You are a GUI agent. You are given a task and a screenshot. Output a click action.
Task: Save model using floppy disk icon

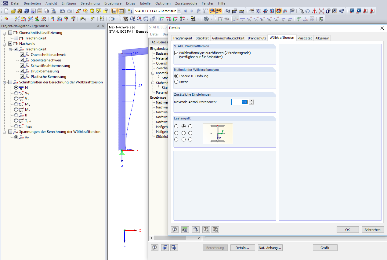coord(33,11)
